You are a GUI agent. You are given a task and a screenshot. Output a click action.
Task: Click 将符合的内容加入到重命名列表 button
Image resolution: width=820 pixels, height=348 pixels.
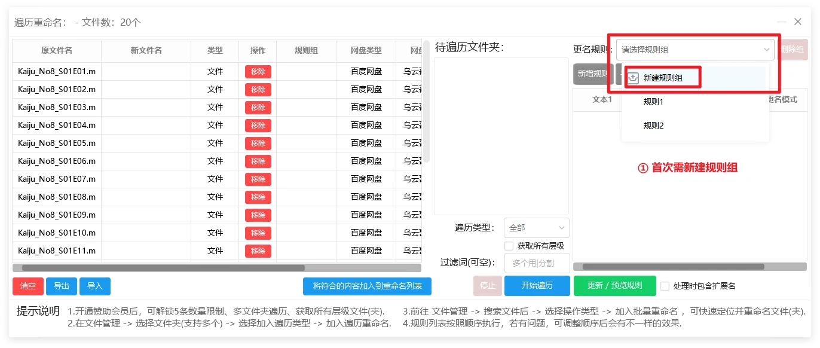pyautogui.click(x=367, y=286)
